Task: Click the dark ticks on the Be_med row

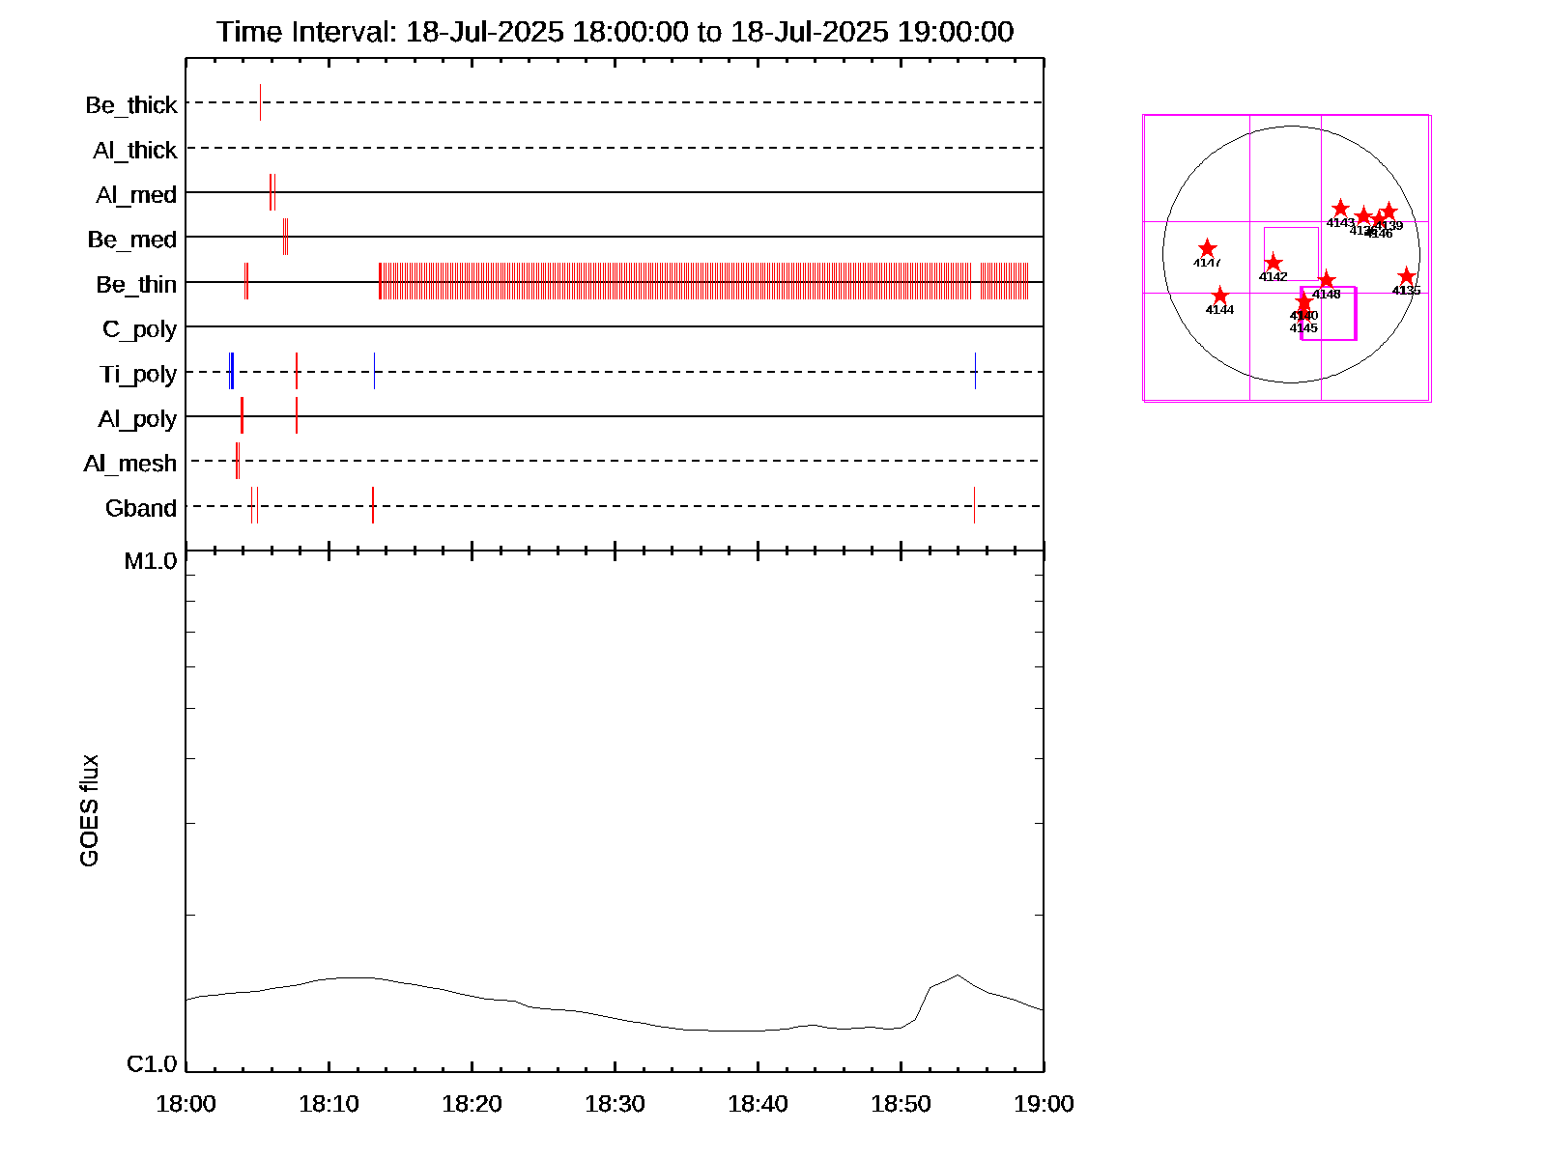Action: [x=285, y=237]
